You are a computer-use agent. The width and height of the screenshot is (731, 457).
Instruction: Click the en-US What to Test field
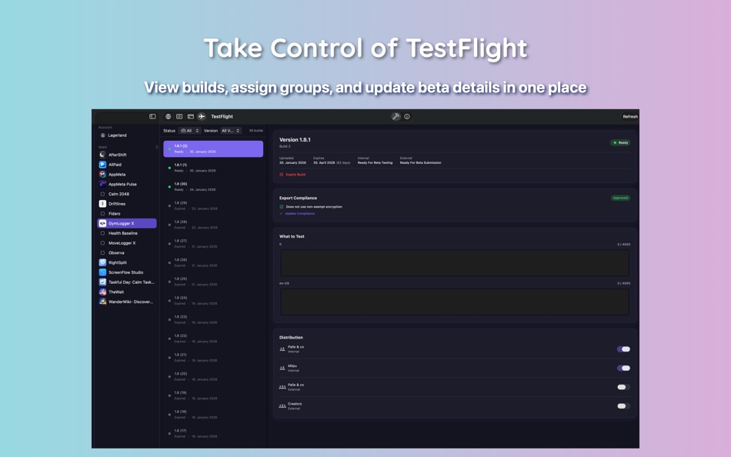455,302
